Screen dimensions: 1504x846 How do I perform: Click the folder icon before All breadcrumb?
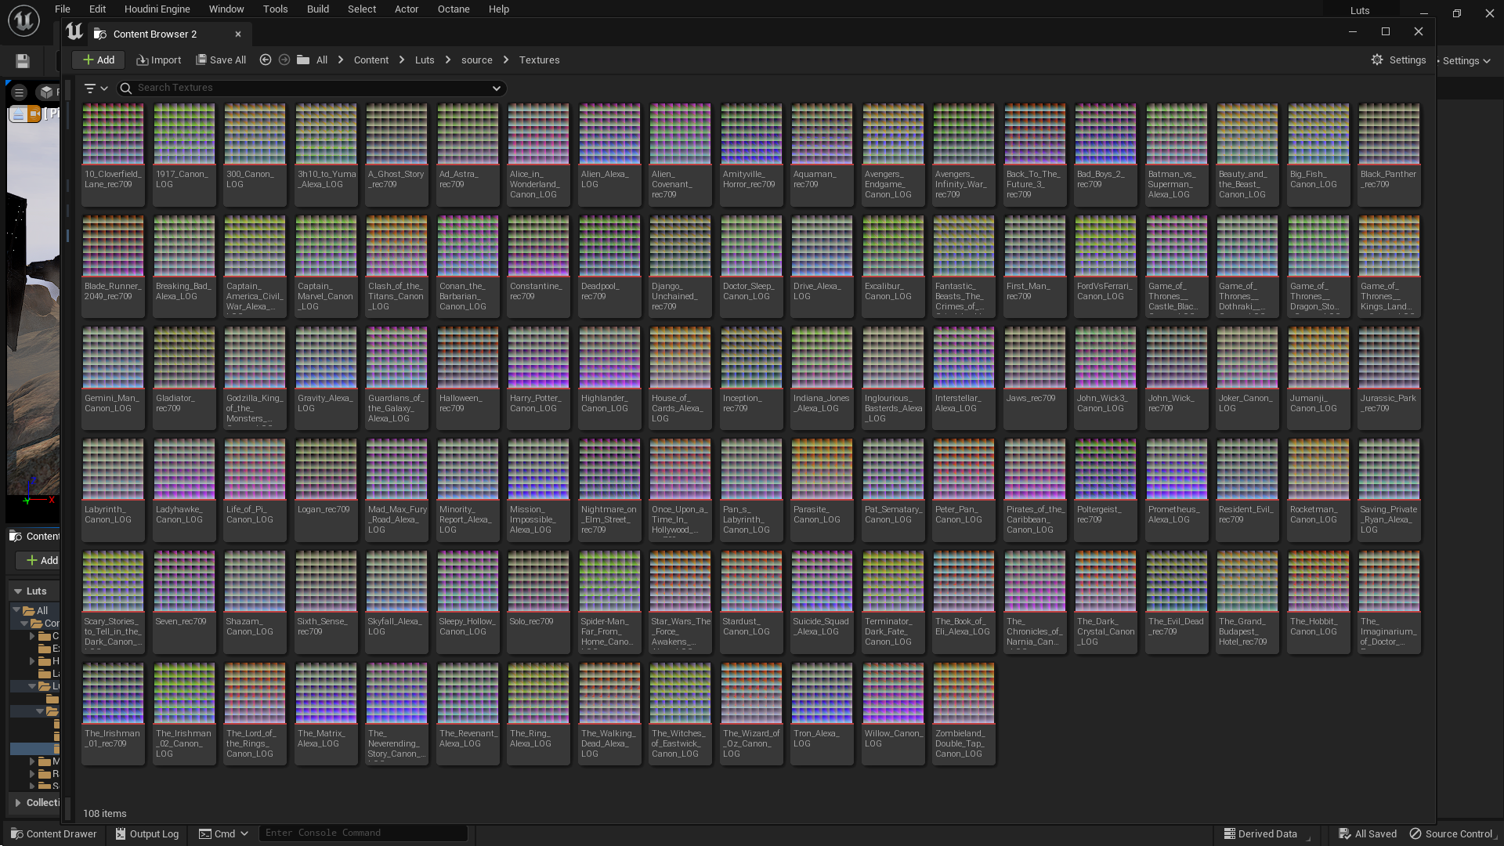303,60
